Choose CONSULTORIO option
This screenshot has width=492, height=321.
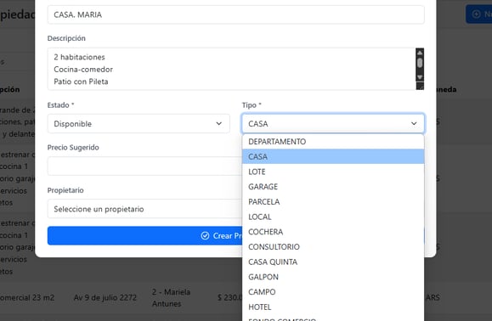pyautogui.click(x=333, y=247)
